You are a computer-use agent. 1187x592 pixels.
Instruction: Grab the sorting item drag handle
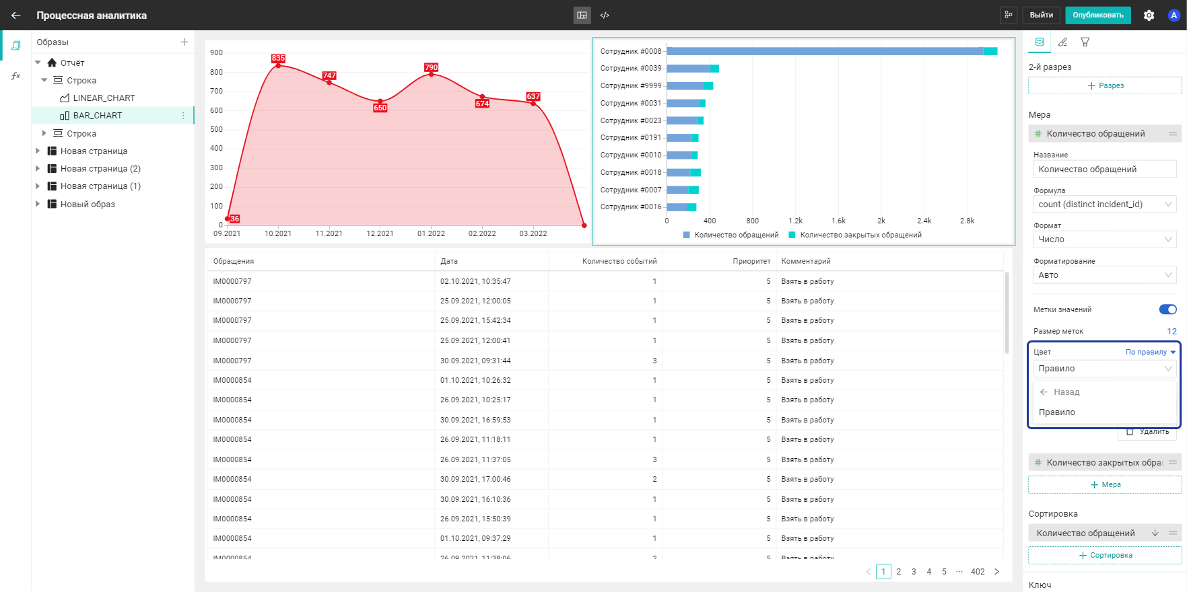(1172, 533)
